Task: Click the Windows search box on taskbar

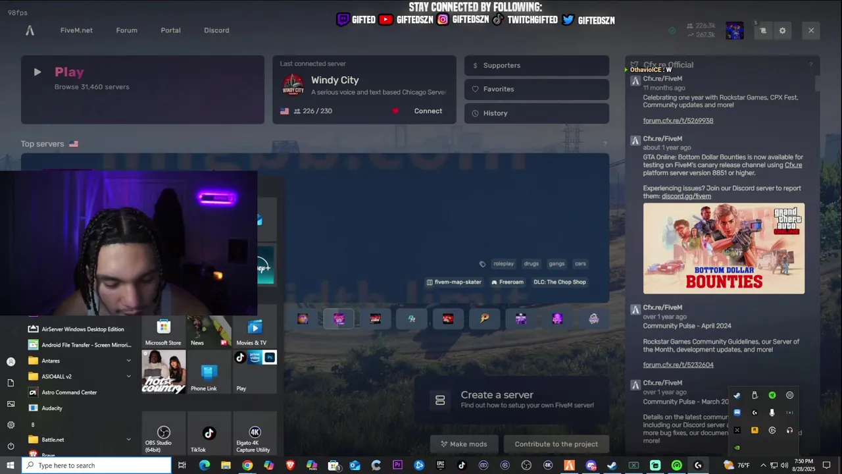Action: coord(97,465)
